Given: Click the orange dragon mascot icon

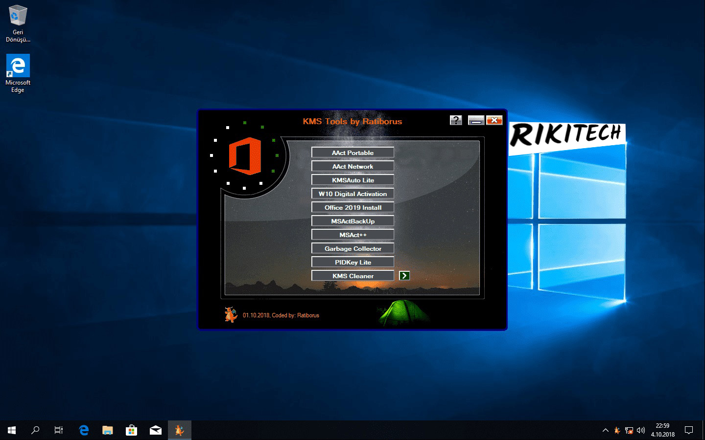Looking at the screenshot, I should (231, 315).
